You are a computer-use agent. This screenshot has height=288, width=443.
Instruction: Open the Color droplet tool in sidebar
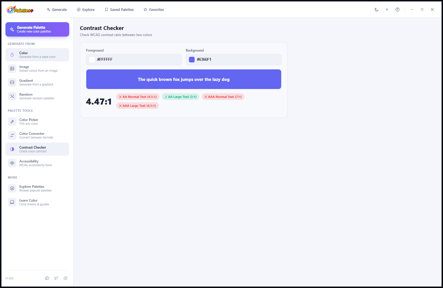12,55
